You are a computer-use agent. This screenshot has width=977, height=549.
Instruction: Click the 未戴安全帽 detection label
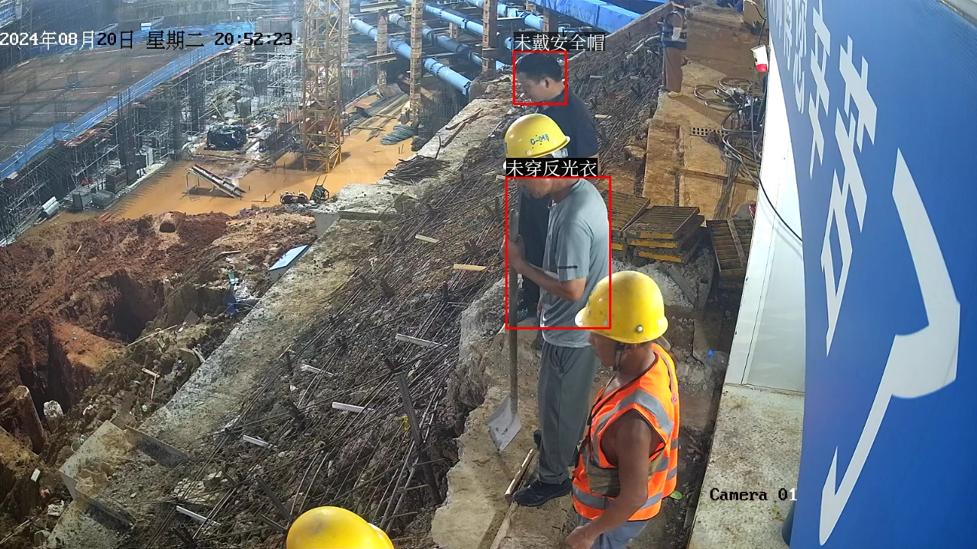[x=559, y=43]
